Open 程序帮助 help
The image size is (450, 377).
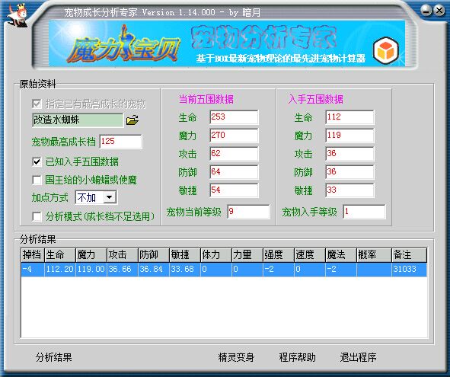coord(297,357)
